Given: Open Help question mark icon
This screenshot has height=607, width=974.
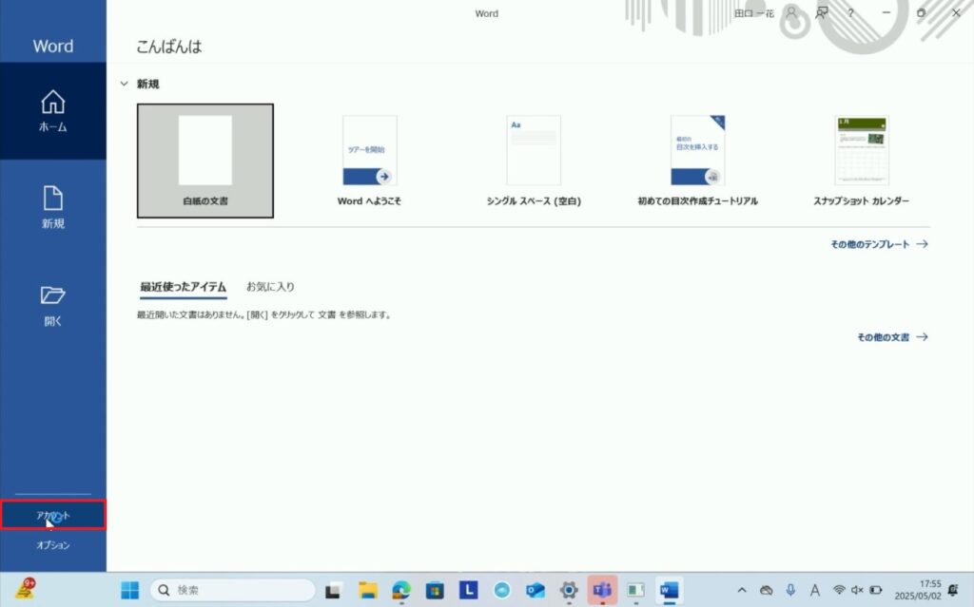Looking at the screenshot, I should pos(851,12).
